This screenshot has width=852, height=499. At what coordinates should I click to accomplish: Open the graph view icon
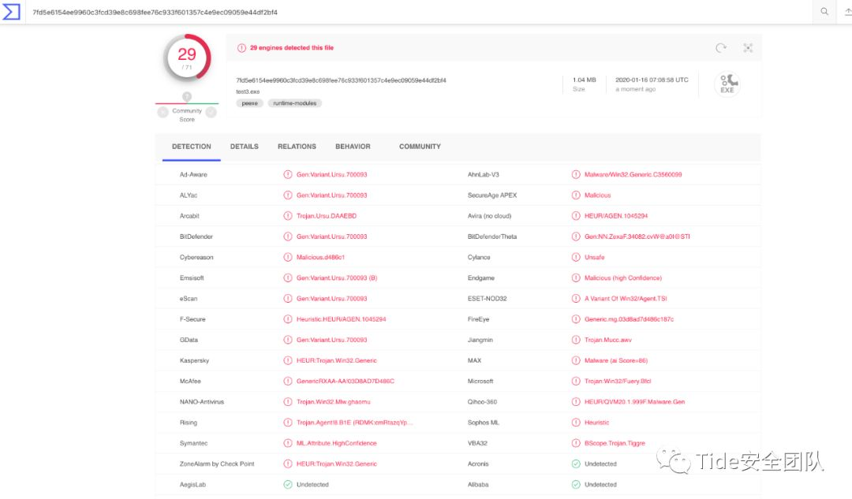click(x=748, y=48)
